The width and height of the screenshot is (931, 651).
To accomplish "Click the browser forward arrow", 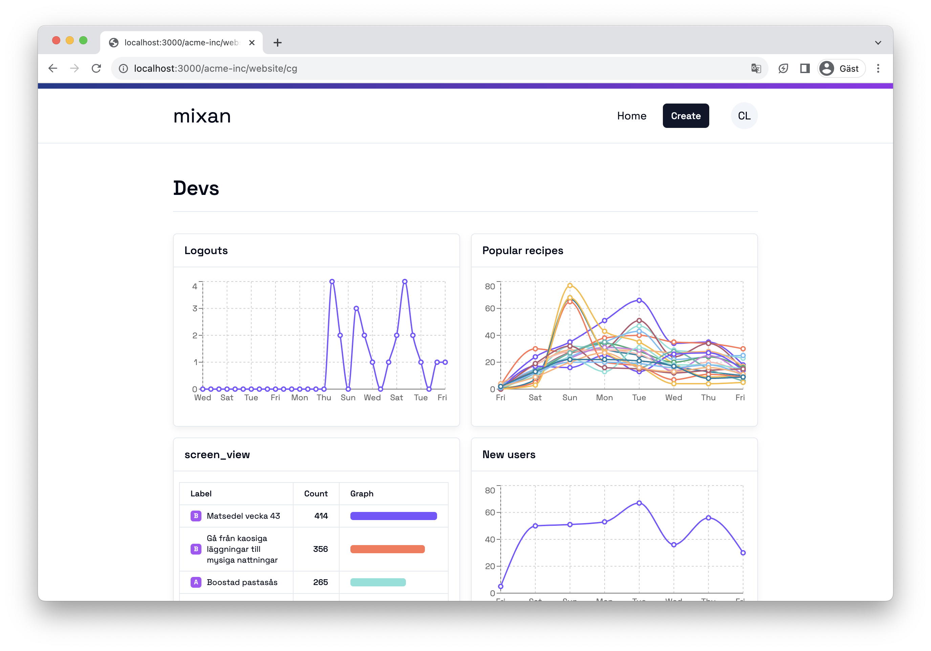I will click(x=74, y=68).
